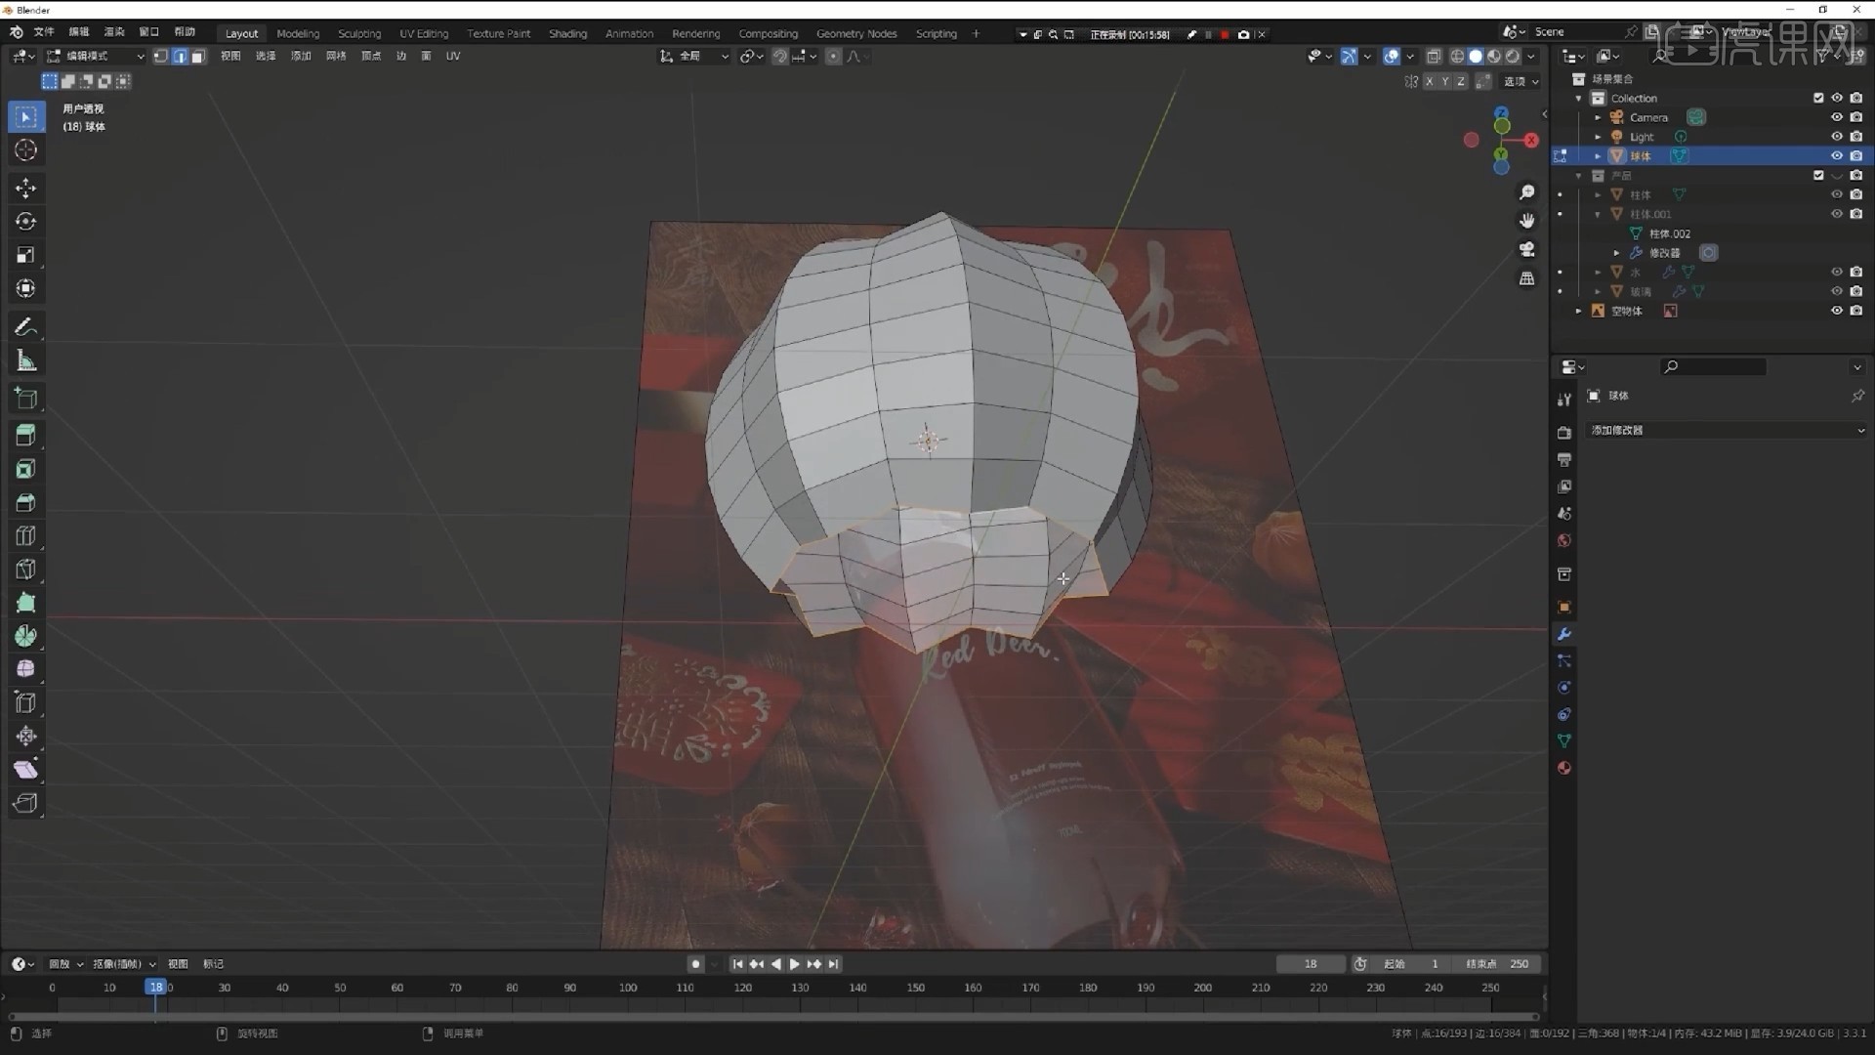
Task: Open the 编辑模式 mode dropdown
Action: click(x=96, y=57)
